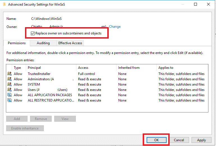This screenshot has height=146, width=216.
Task: Sort by the Principal column header
Action: coord(51,68)
